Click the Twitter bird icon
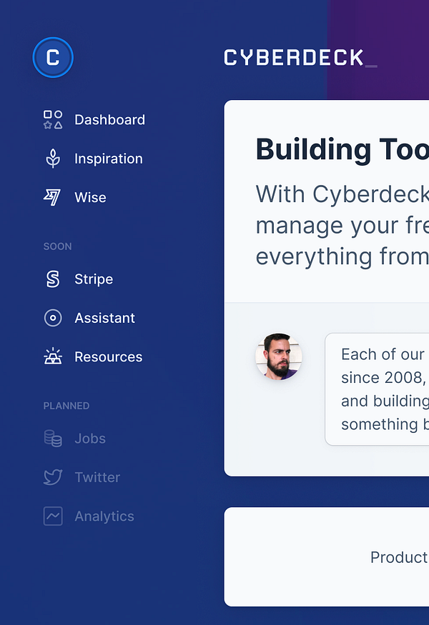This screenshot has height=625, width=429. pyautogui.click(x=53, y=477)
